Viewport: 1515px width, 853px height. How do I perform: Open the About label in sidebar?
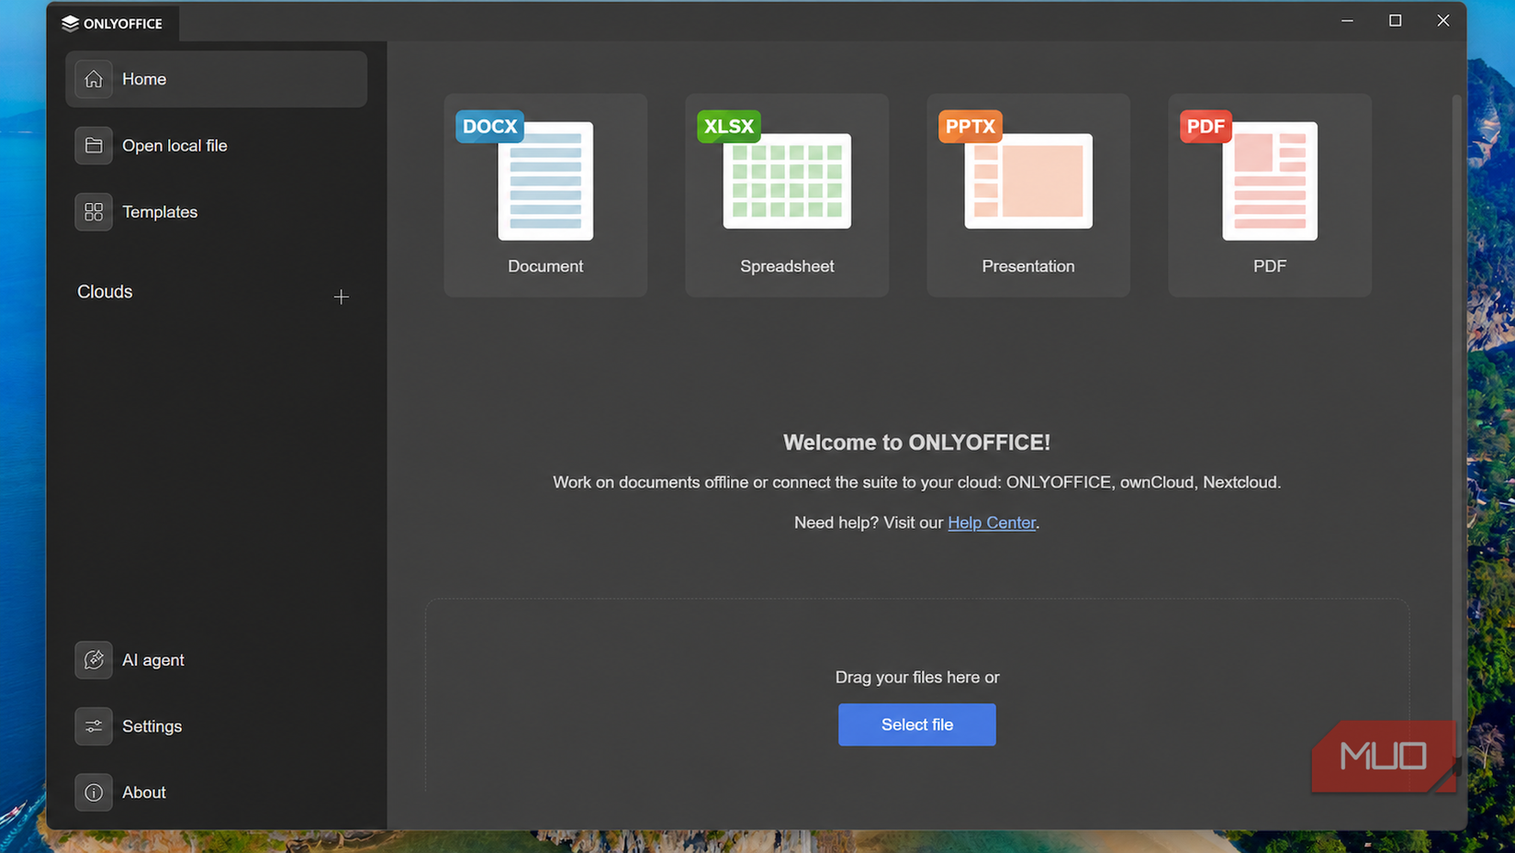[144, 792]
